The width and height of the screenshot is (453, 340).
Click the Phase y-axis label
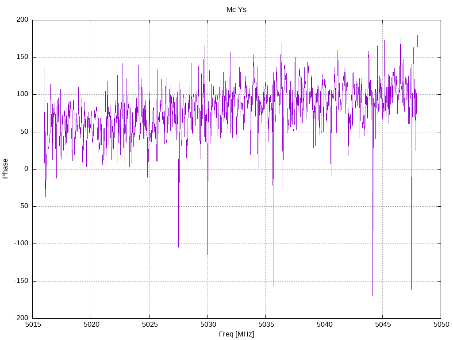[x=5, y=169]
